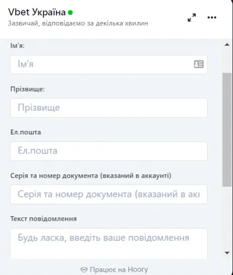Focus the Ім'я input field
This screenshot has height=275, width=233.
(x=109, y=64)
